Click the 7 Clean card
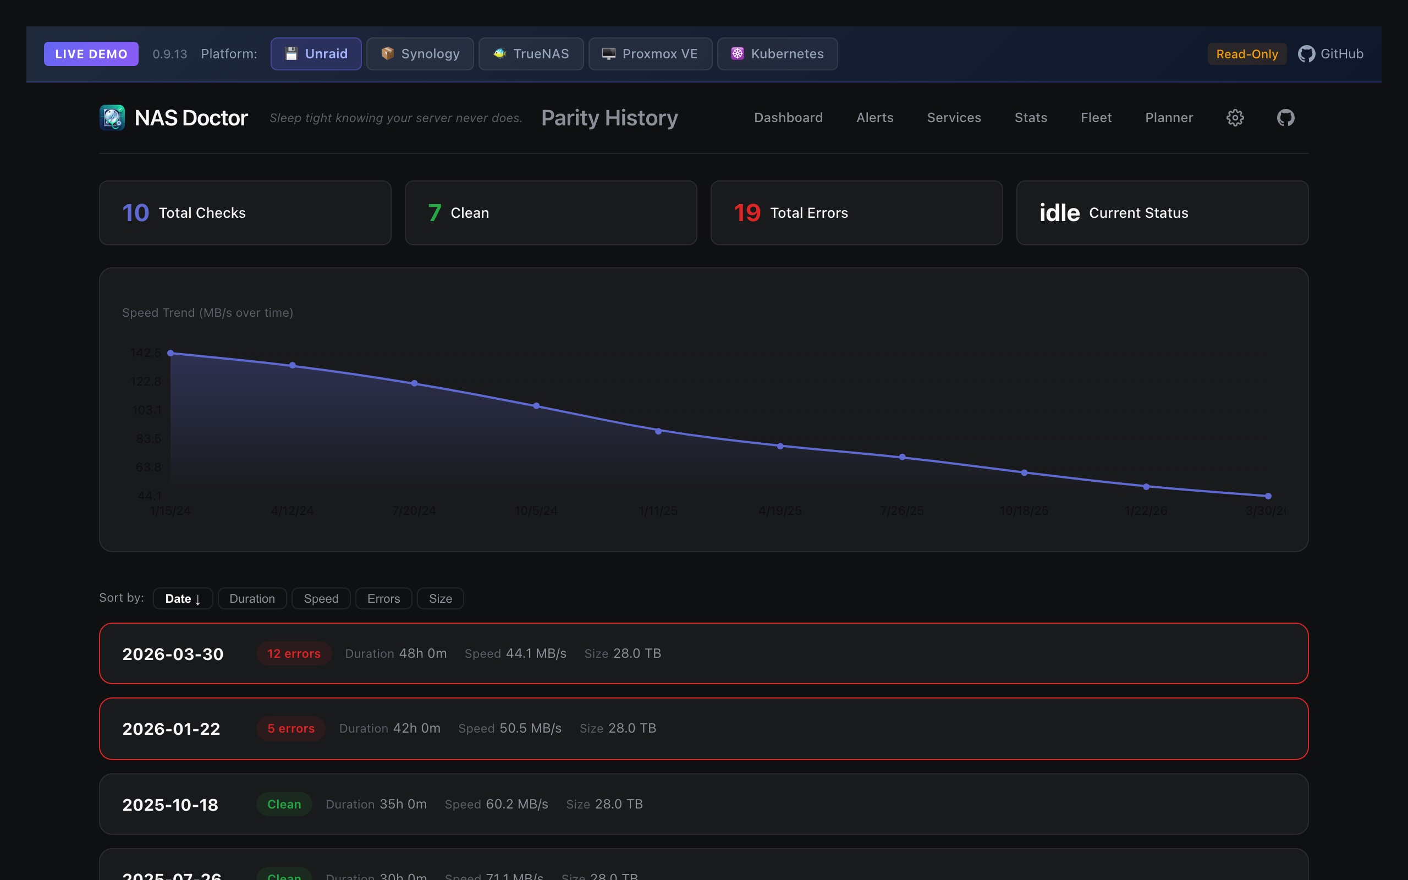The width and height of the screenshot is (1408, 880). (551, 212)
